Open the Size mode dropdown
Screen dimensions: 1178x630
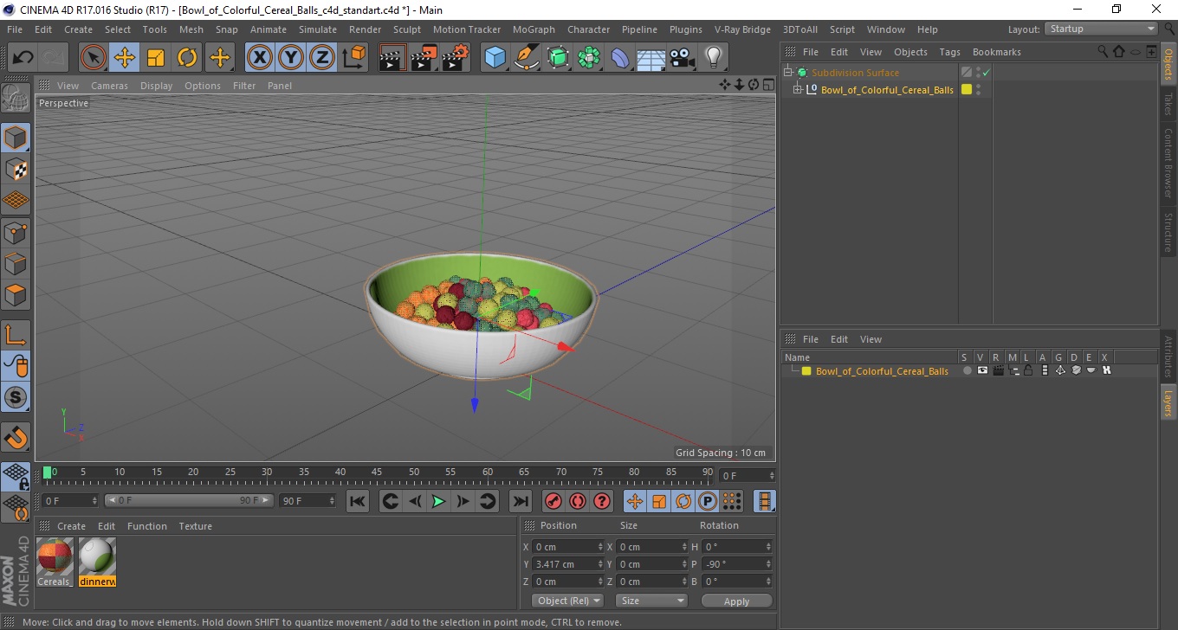pos(651,601)
